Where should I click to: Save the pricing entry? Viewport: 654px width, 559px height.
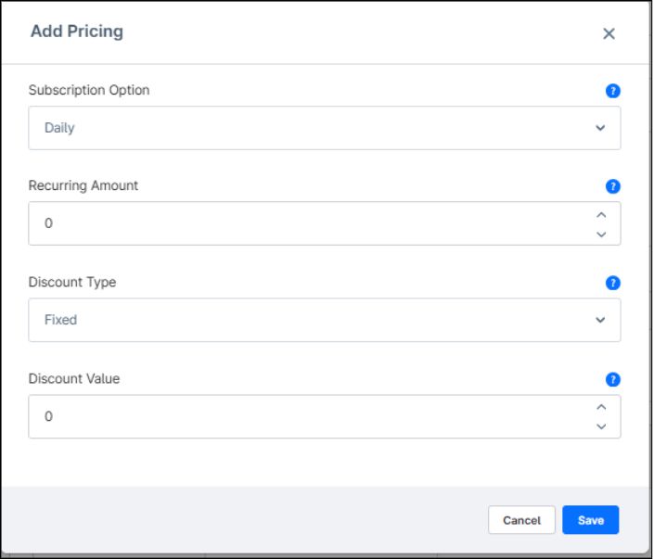point(590,520)
